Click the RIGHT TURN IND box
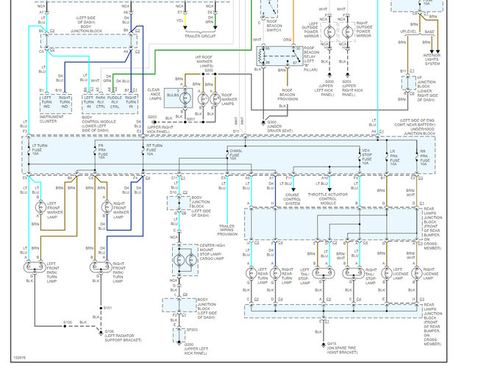478x368 pixels. click(x=64, y=102)
